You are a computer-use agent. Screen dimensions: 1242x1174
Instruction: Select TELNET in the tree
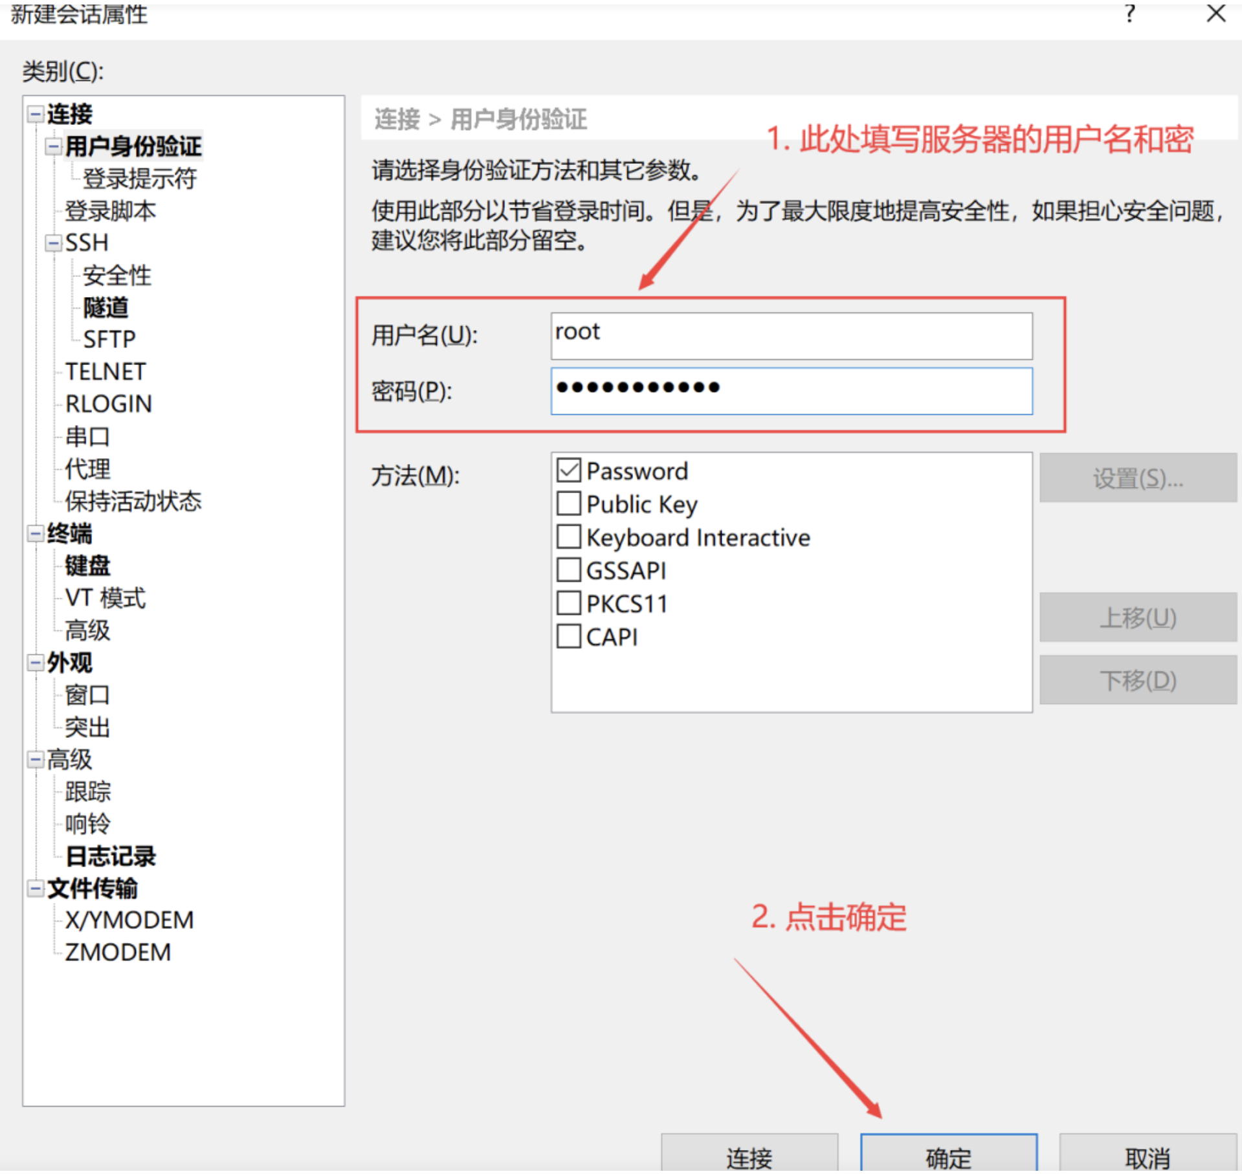coord(105,372)
